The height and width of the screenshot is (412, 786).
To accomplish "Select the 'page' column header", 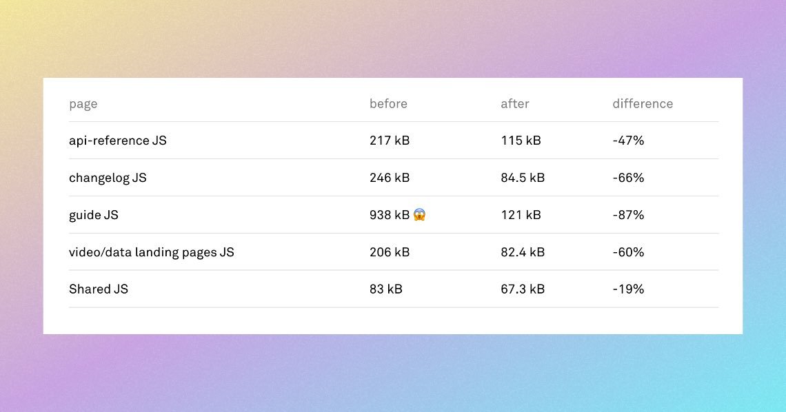I will click(x=83, y=104).
